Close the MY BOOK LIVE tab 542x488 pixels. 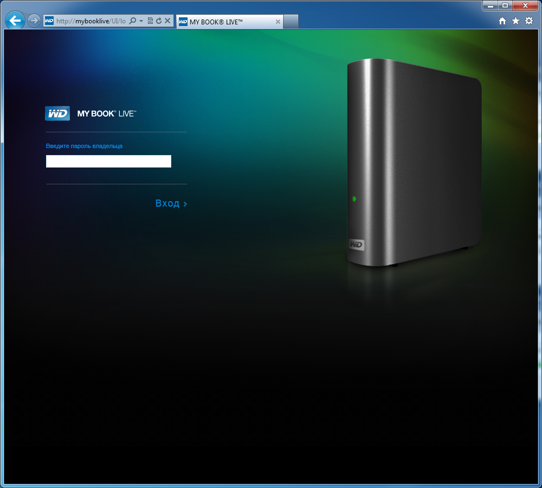click(x=278, y=22)
